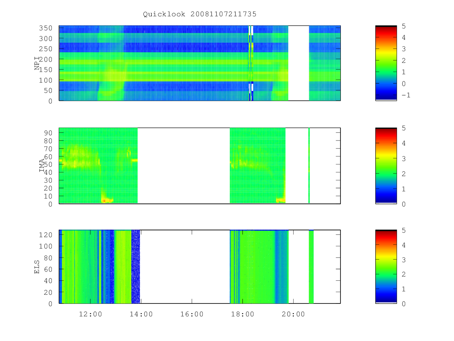This screenshot has width=454, height=341.
Task: Click the title Quicklook 20081107211735
Action: click(x=200, y=14)
